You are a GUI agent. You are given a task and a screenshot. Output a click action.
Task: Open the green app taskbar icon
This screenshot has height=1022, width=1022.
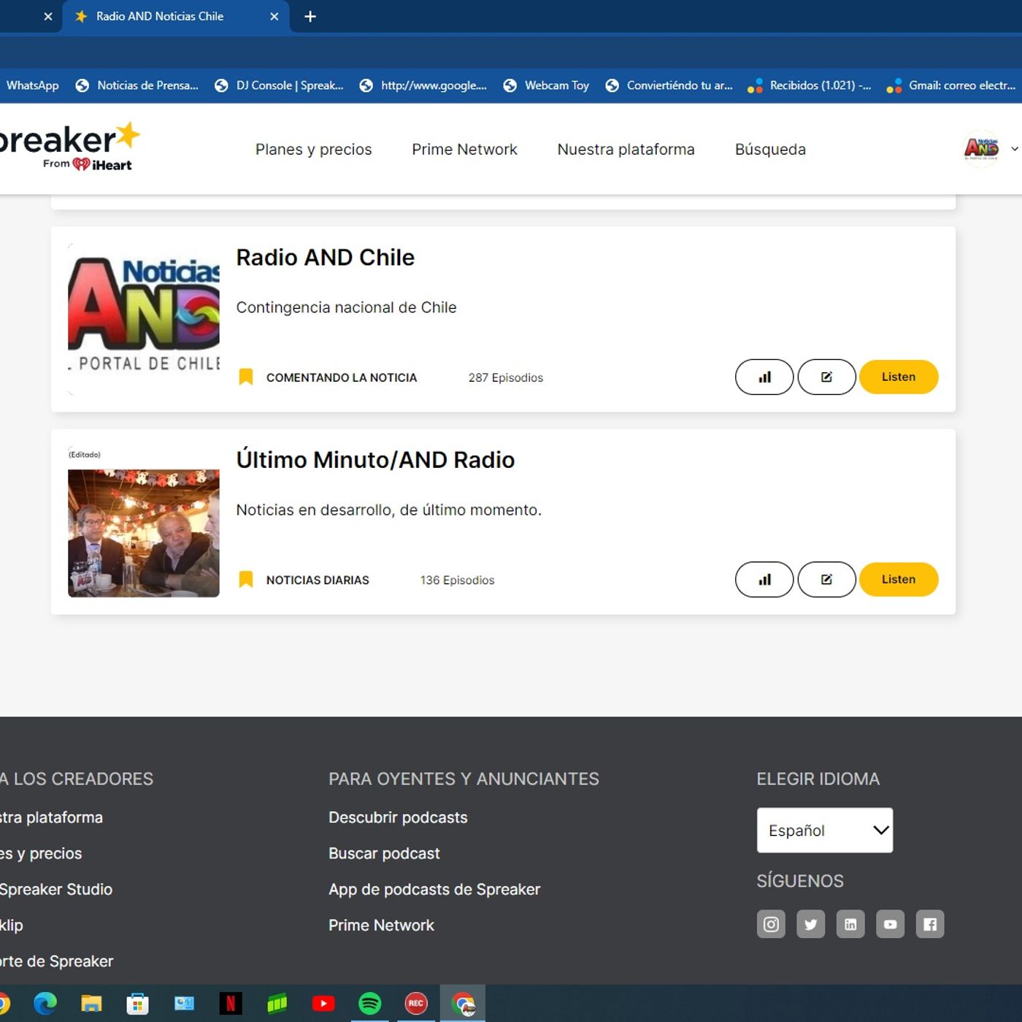pos(277,1004)
